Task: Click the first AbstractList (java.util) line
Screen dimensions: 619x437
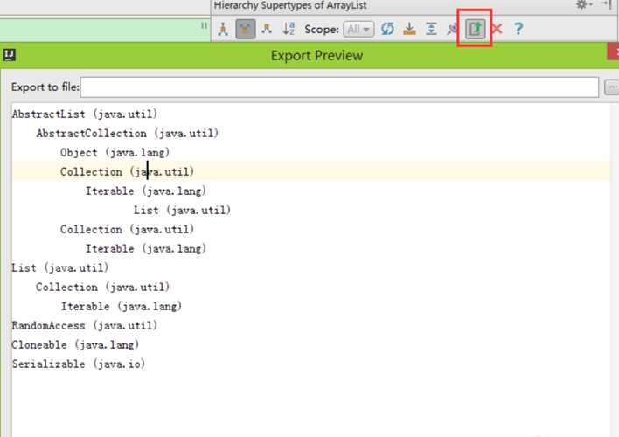Action: pyautogui.click(x=85, y=114)
